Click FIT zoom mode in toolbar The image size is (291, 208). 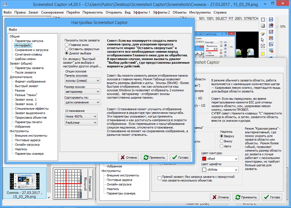(x=231, y=19)
